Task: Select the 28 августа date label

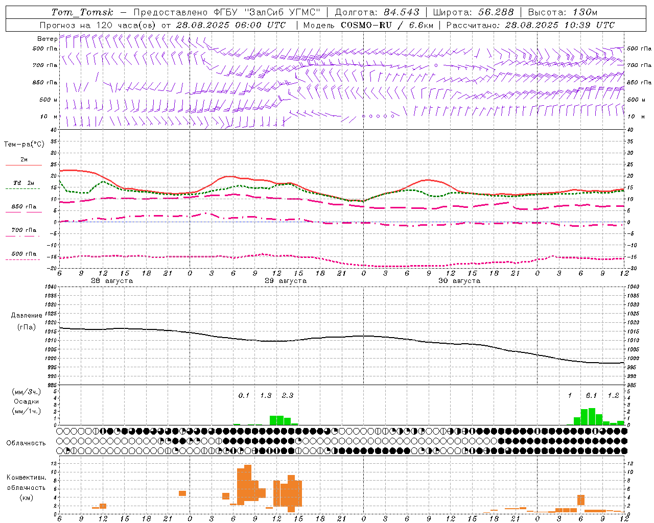Action: click(x=112, y=281)
